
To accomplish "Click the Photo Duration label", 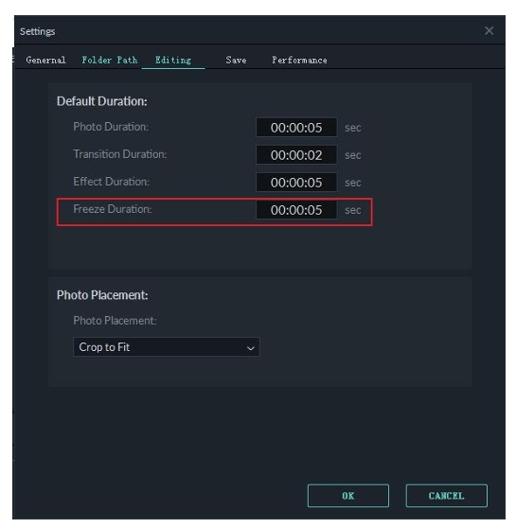I will (111, 127).
